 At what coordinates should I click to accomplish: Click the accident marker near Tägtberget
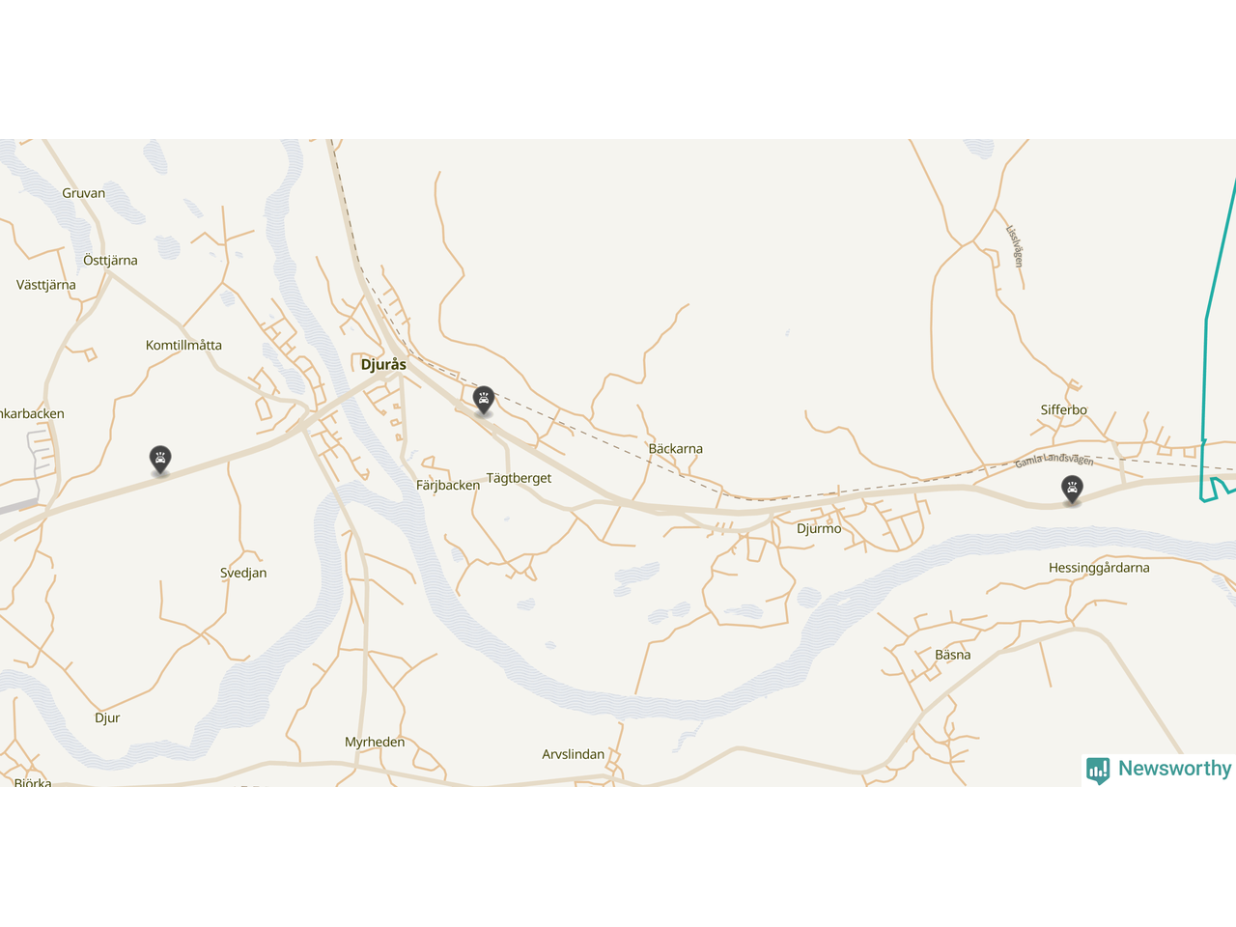[484, 400]
